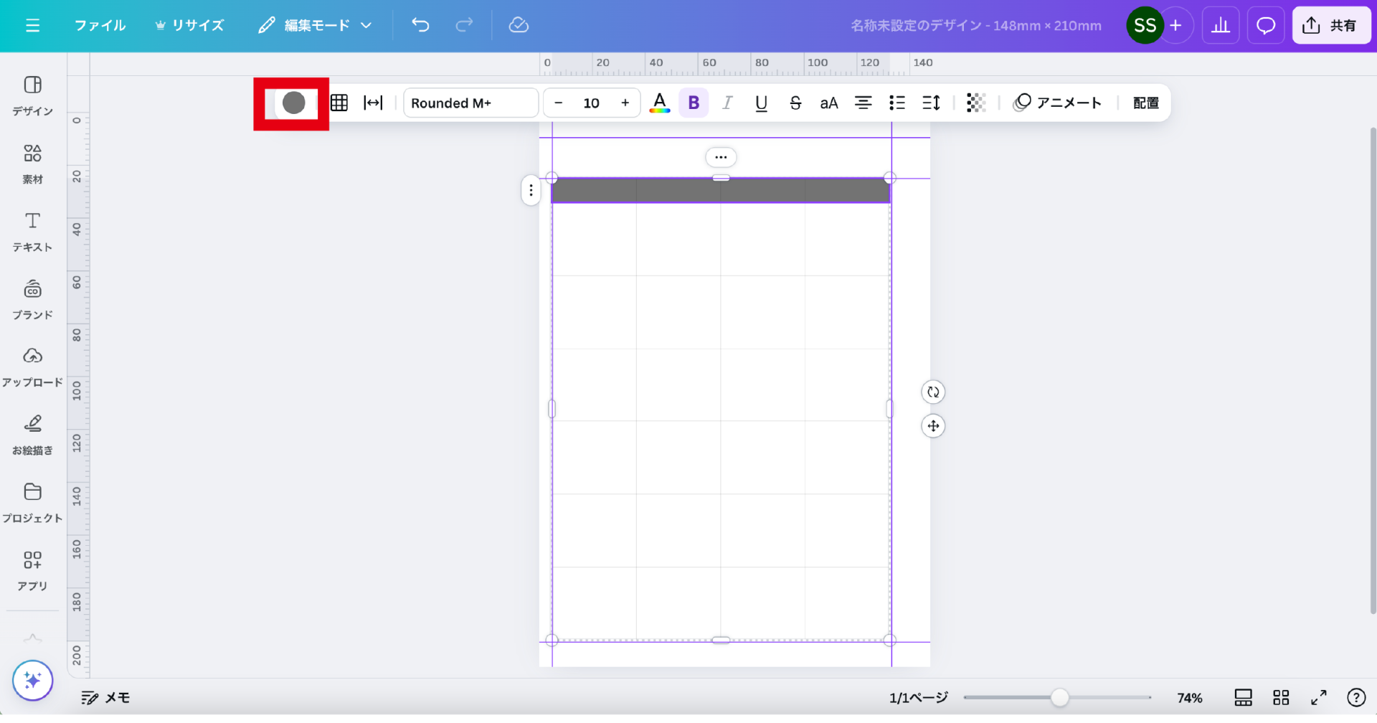The image size is (1377, 723).
Task: Open the table cell fill color swatch
Action: [x=293, y=103]
